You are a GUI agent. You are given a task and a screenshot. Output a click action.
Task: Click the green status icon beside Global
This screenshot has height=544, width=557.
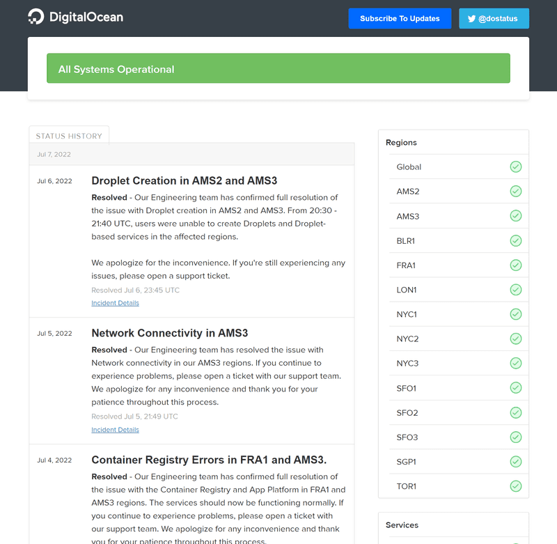(516, 166)
